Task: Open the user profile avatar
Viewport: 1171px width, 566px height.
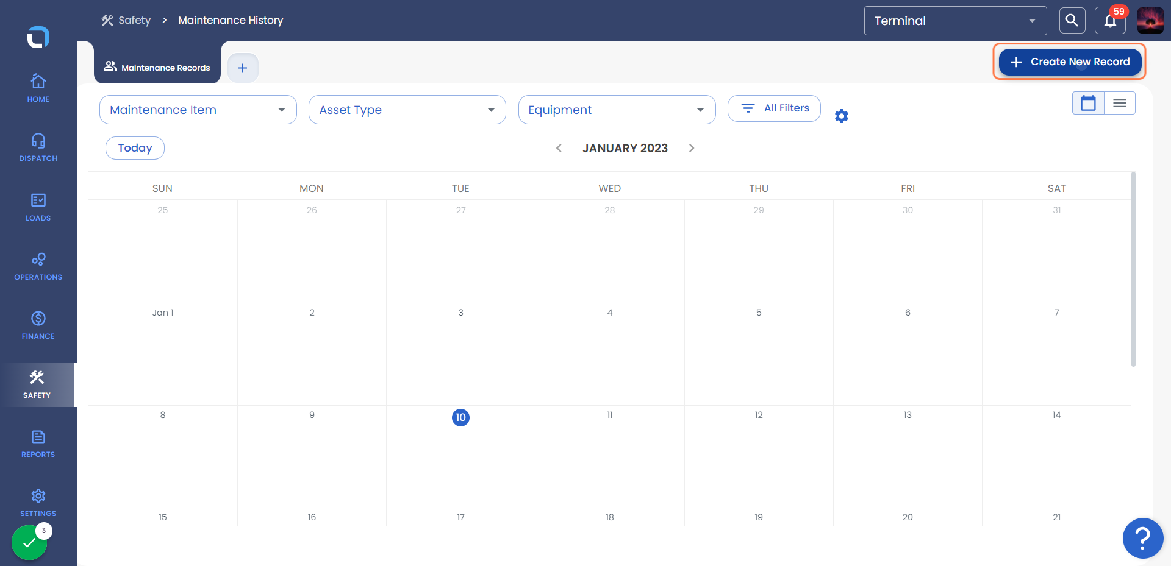Action: point(1150,21)
